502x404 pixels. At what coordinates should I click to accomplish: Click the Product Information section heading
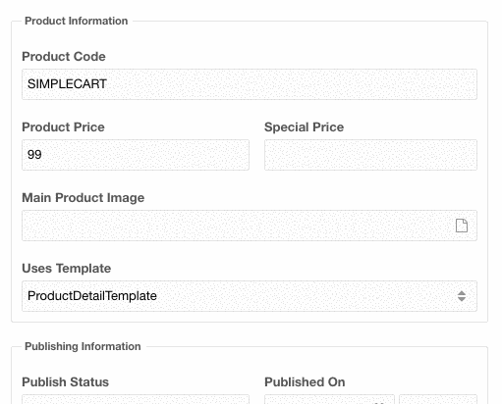coord(76,21)
